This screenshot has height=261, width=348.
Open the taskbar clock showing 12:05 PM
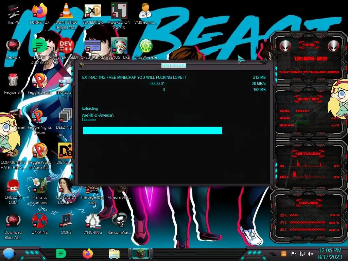pos(330,254)
